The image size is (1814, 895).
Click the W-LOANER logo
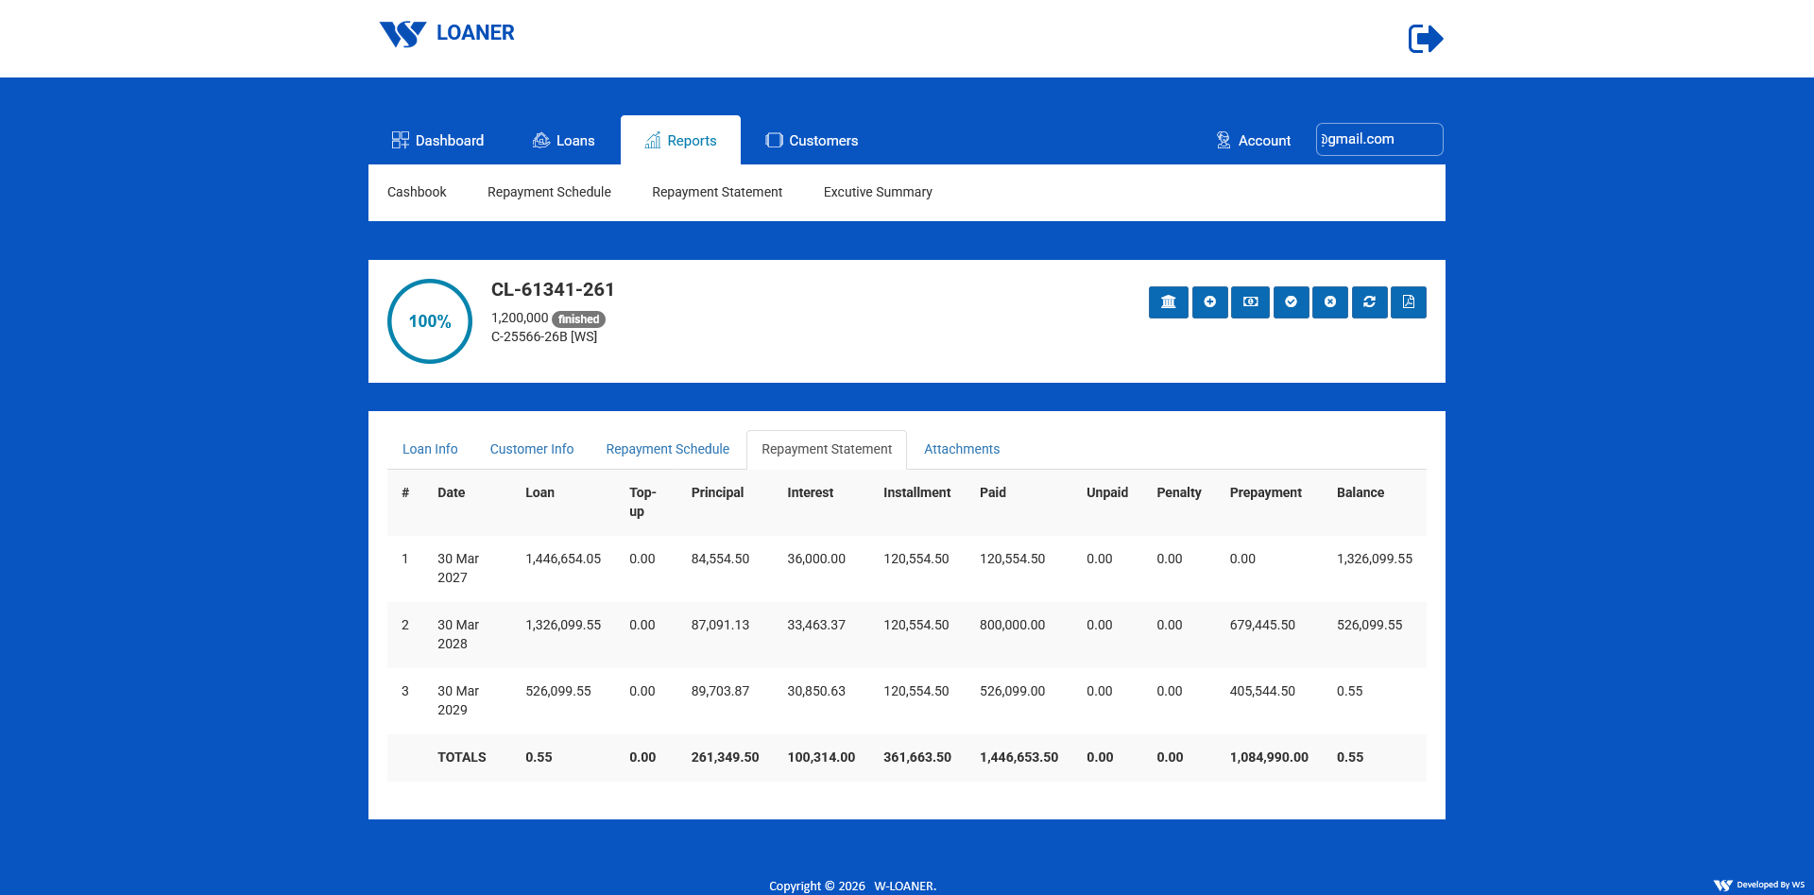[x=447, y=34]
